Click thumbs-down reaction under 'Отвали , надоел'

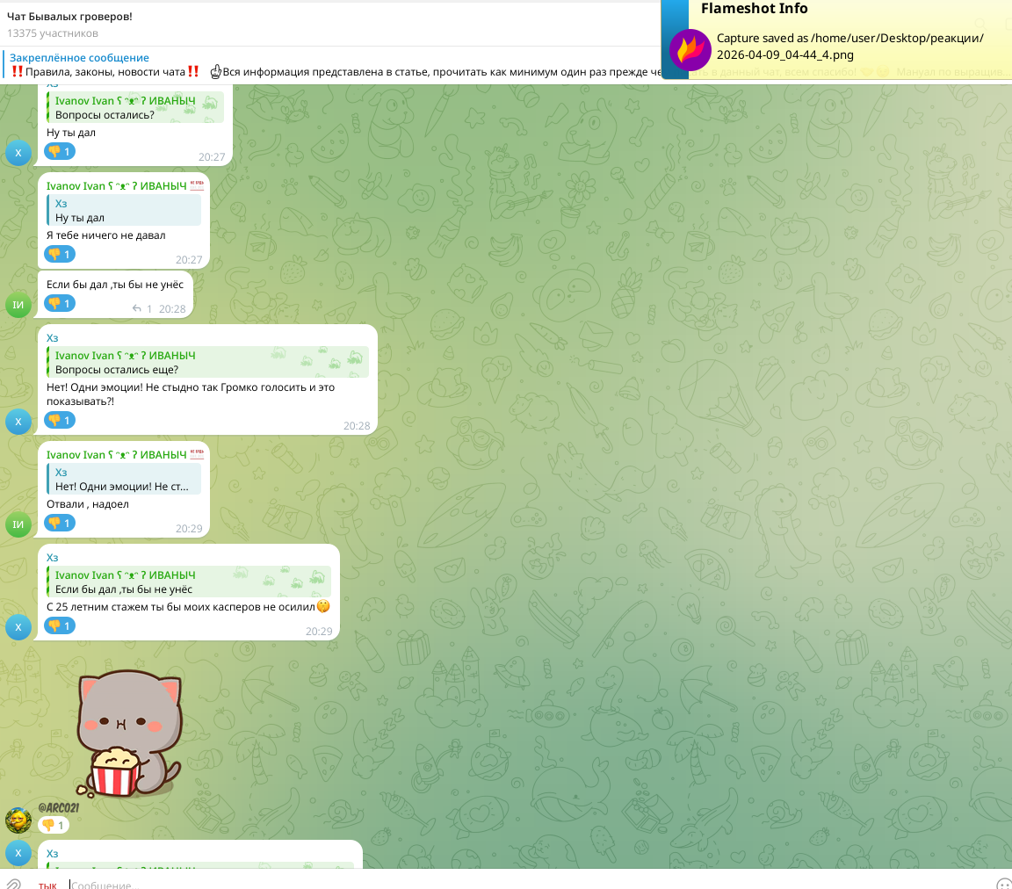60,523
